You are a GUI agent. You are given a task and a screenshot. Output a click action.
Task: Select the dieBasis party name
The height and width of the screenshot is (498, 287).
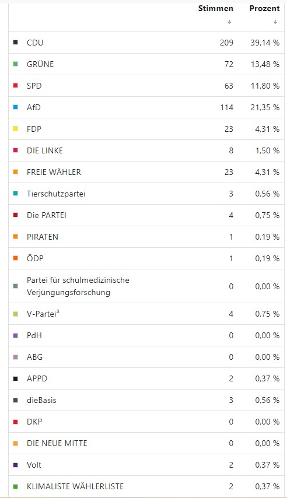point(41,400)
